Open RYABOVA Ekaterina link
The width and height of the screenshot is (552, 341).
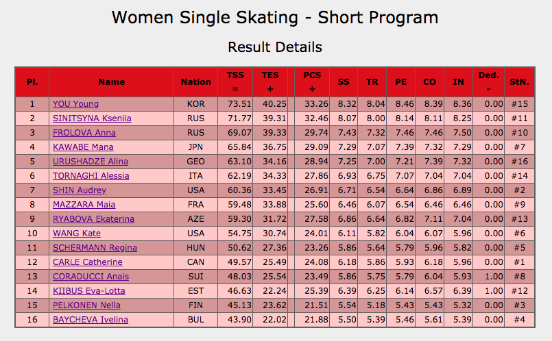click(93, 219)
